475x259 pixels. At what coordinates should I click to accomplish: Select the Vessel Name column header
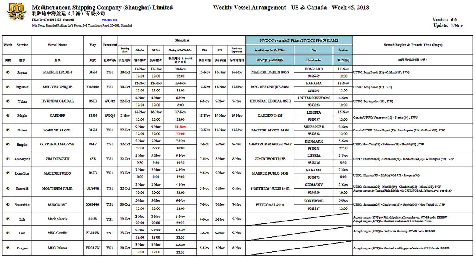point(57,45)
